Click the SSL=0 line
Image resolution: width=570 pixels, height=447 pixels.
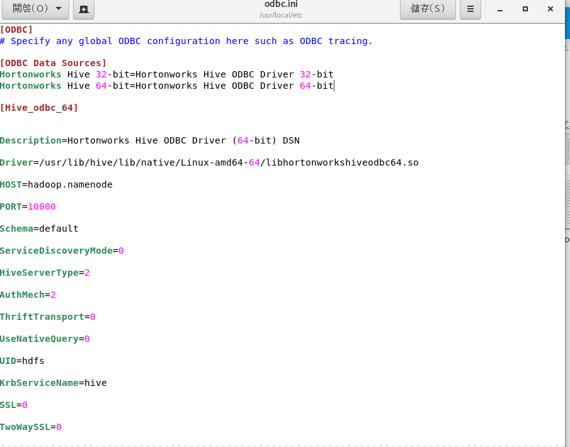[14, 405]
